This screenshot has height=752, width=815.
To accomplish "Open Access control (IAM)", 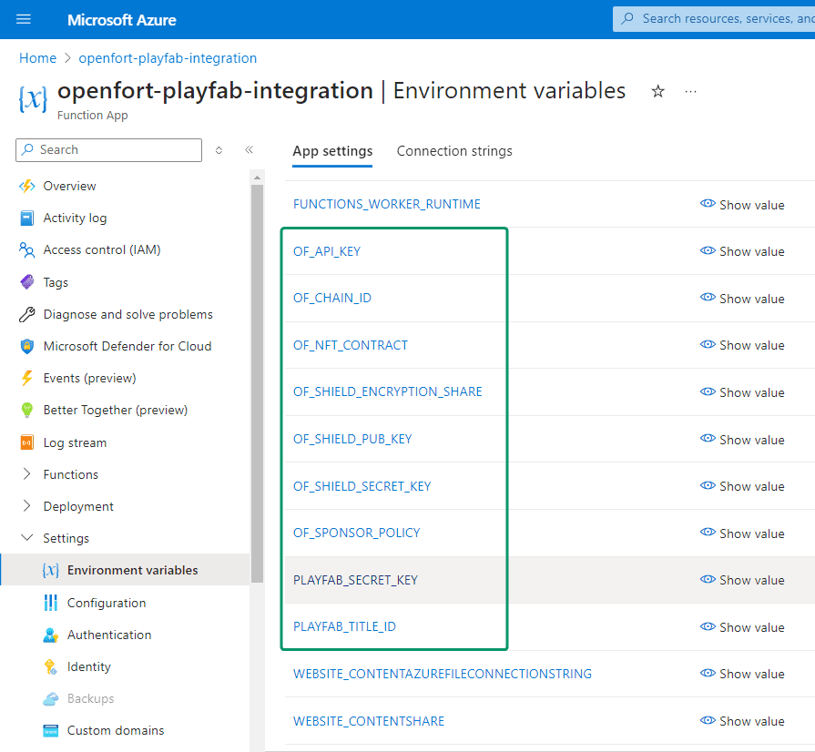I will pyautogui.click(x=103, y=249).
